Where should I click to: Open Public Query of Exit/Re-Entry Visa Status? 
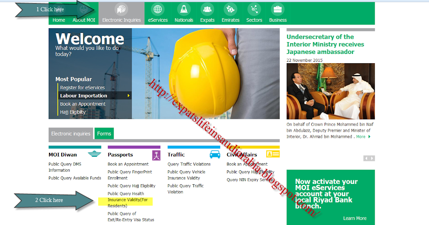click(x=131, y=217)
